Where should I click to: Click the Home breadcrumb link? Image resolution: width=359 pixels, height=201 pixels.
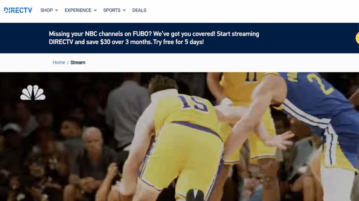[58, 62]
